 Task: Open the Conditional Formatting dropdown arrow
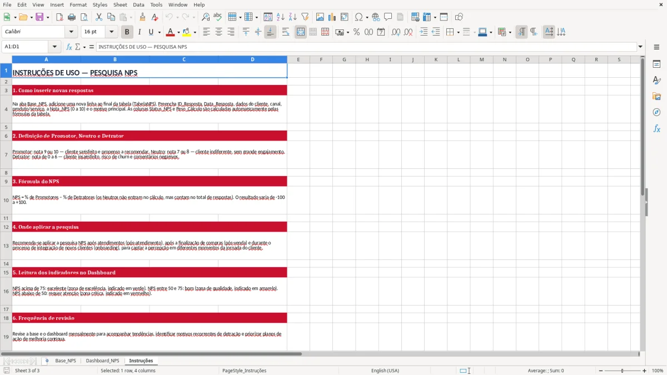[510, 32]
